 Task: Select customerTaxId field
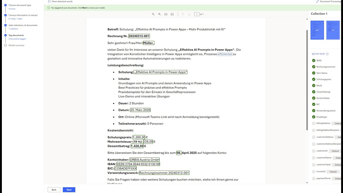[323, 165]
